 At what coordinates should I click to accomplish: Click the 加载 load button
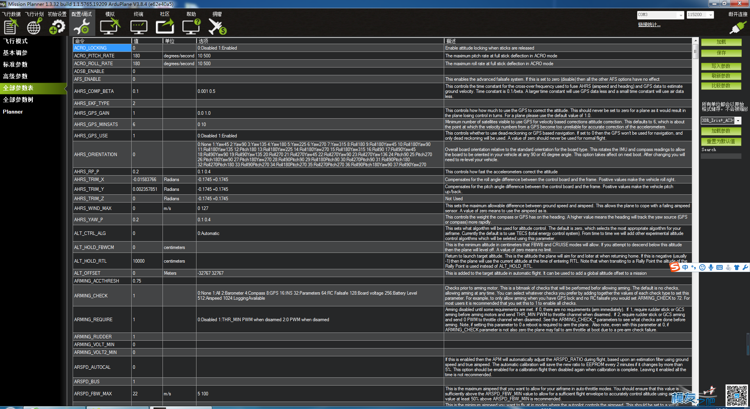(x=721, y=42)
